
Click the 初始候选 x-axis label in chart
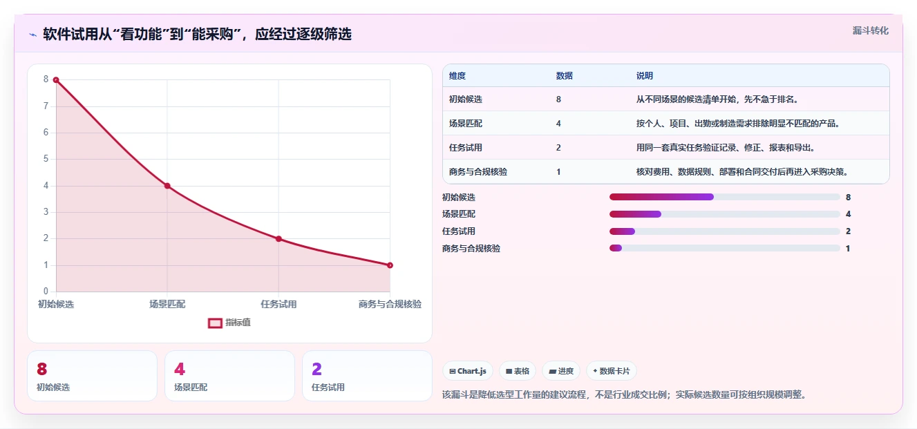coord(56,304)
